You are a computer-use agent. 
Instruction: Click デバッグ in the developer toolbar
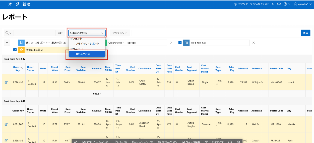pos(167,142)
